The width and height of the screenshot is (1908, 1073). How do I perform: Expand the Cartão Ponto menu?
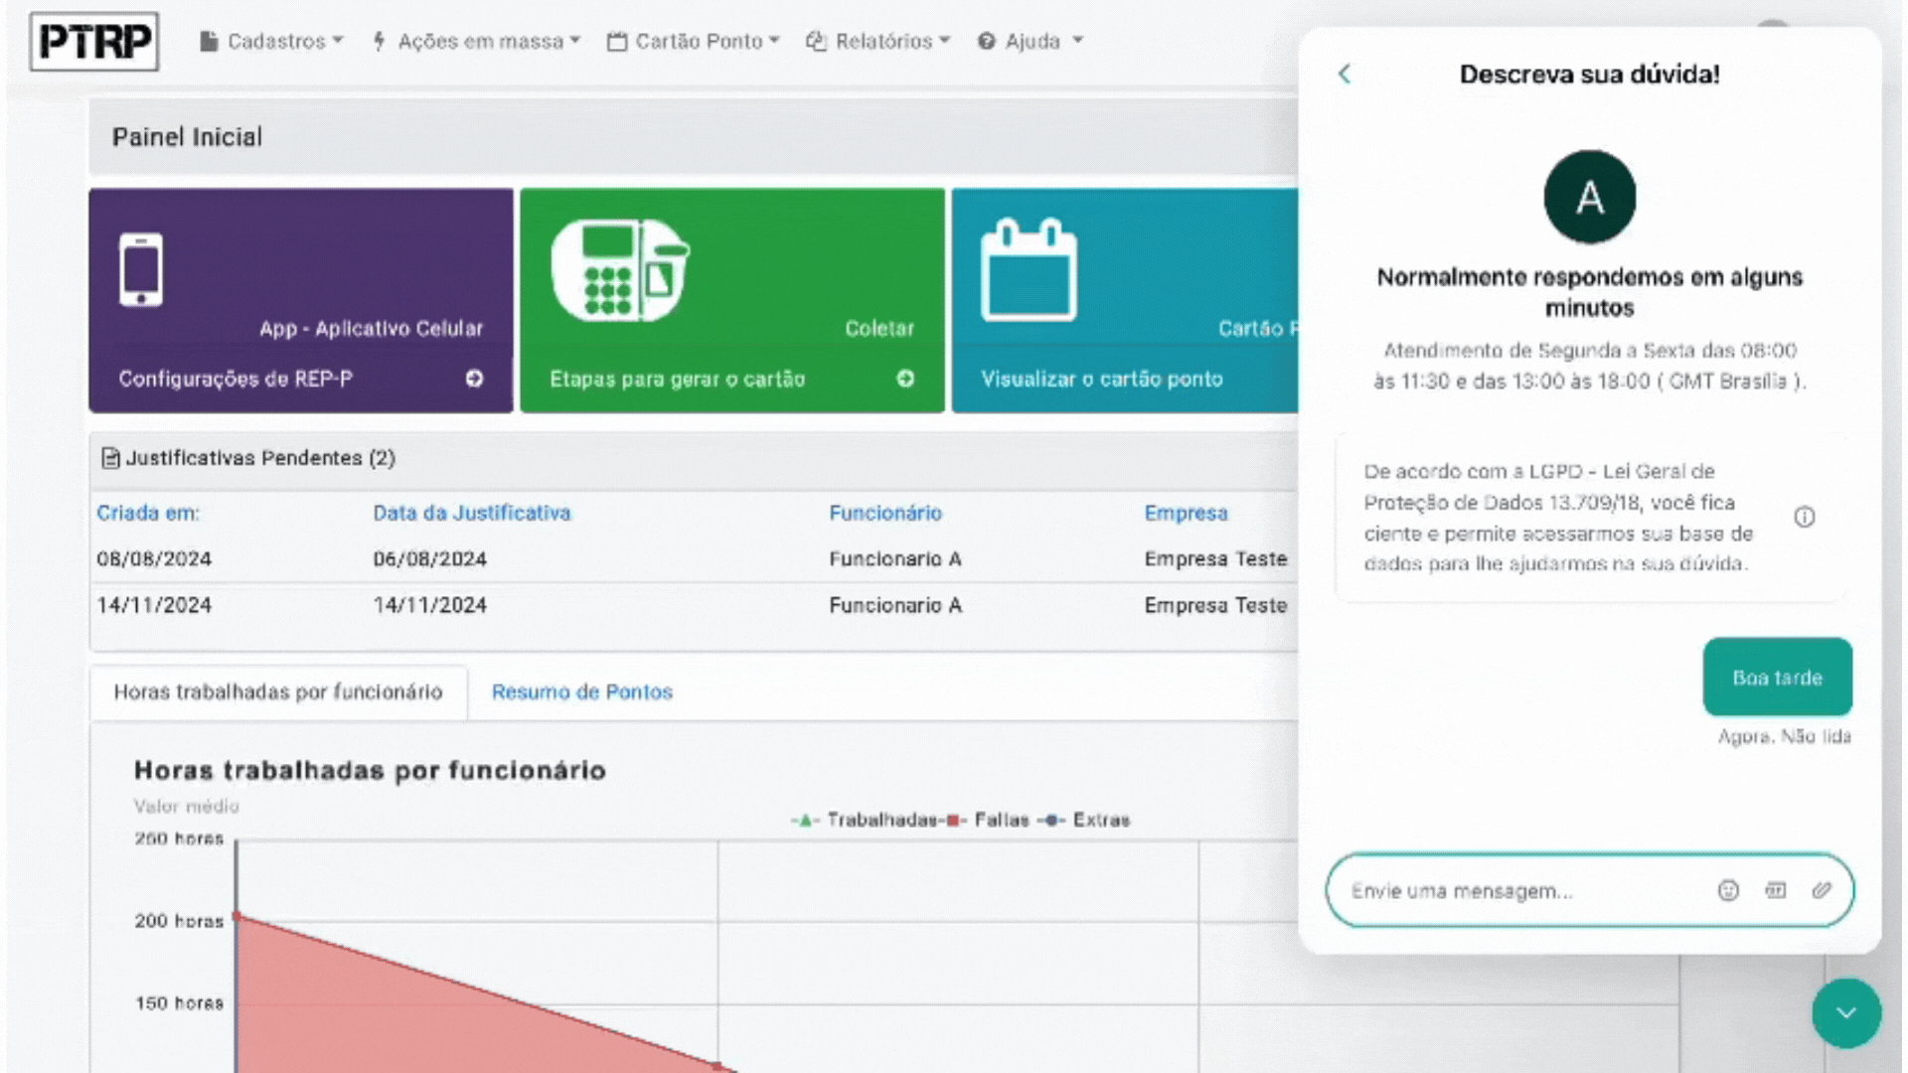pos(694,41)
